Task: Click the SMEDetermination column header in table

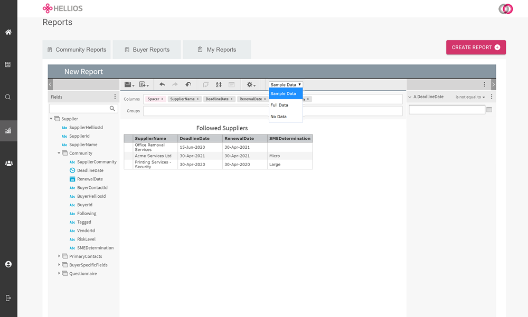Action: pos(289,138)
